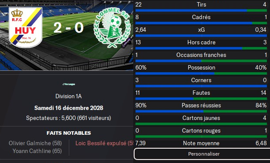270x163 pixels.
Task: Click the Note moyenne row
Action: click(x=201, y=143)
